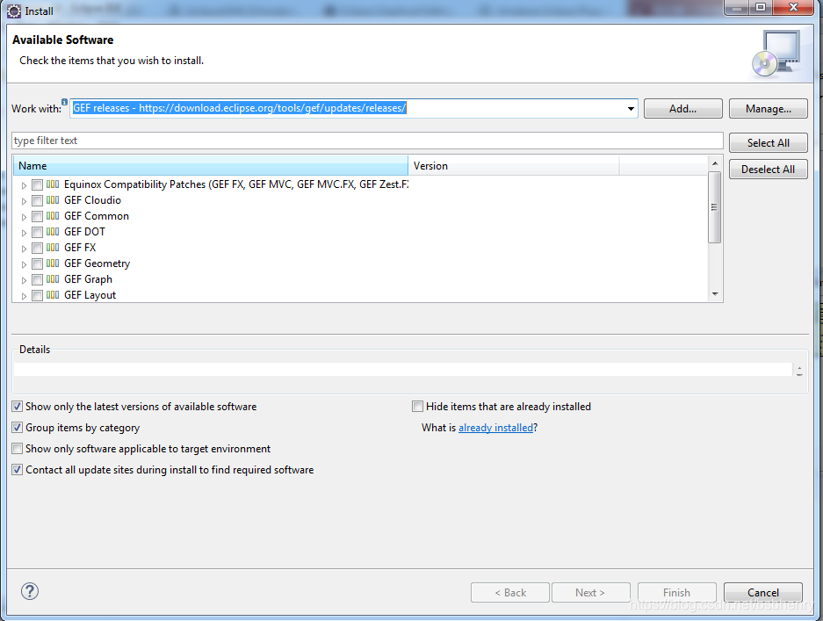Viewport: 823px width, 621px height.
Task: Expand the GEF Common tree node
Action: coord(24,217)
